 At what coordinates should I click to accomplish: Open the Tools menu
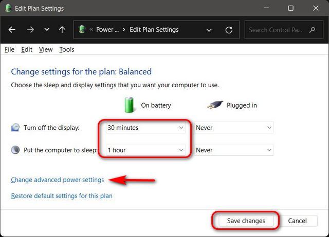pos(67,49)
